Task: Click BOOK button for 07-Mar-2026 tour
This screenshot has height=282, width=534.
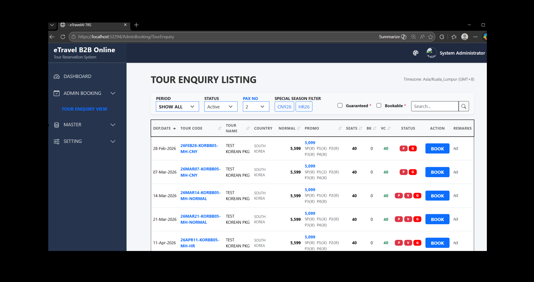Action: [x=437, y=172]
